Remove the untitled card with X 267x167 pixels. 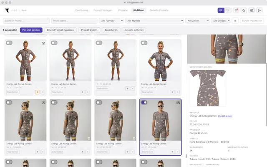tap(133, 89)
